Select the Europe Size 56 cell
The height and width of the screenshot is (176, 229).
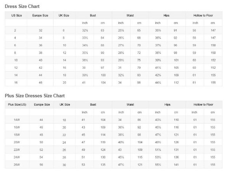[x=41, y=165]
